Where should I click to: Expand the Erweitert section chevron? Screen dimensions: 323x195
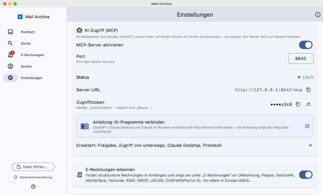click(310, 145)
